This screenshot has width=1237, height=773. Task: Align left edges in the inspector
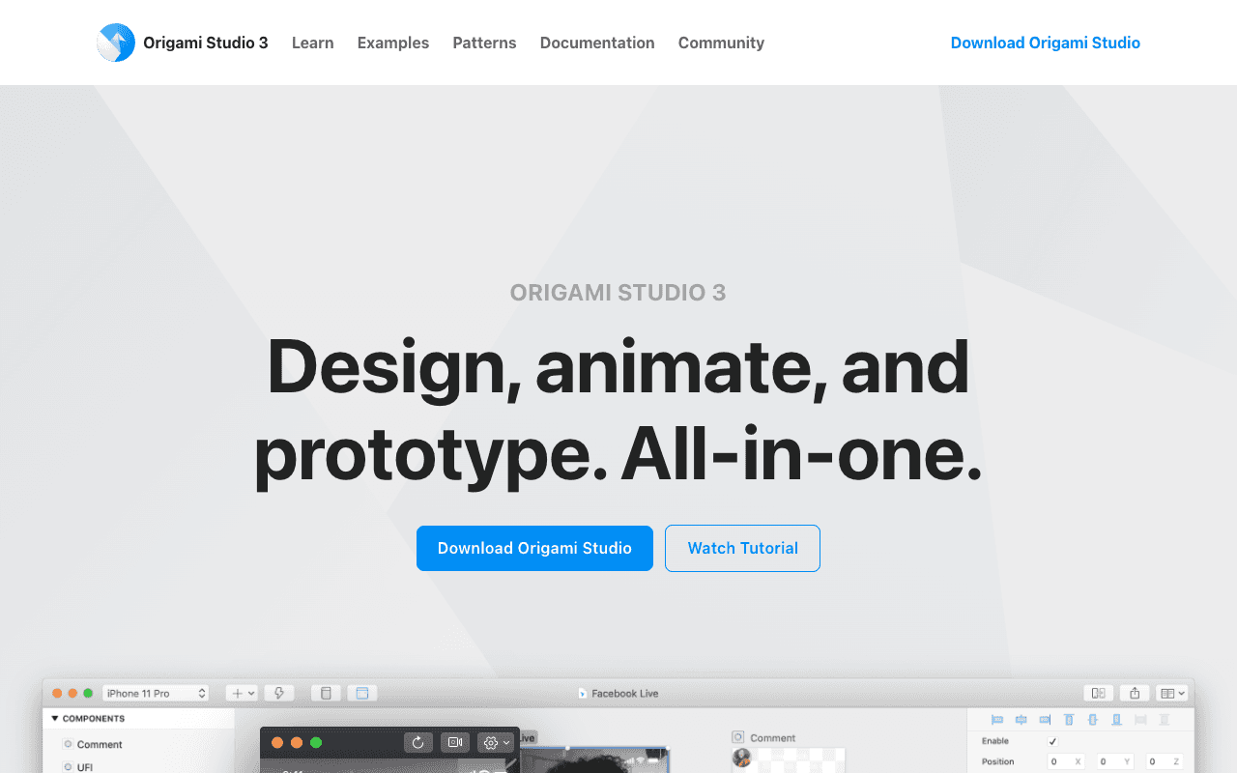tap(998, 720)
